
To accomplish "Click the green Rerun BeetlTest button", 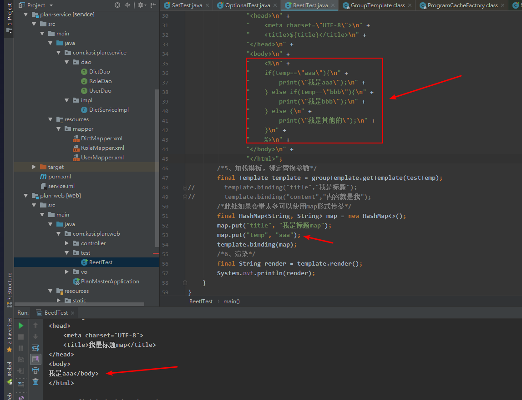I will [x=20, y=326].
